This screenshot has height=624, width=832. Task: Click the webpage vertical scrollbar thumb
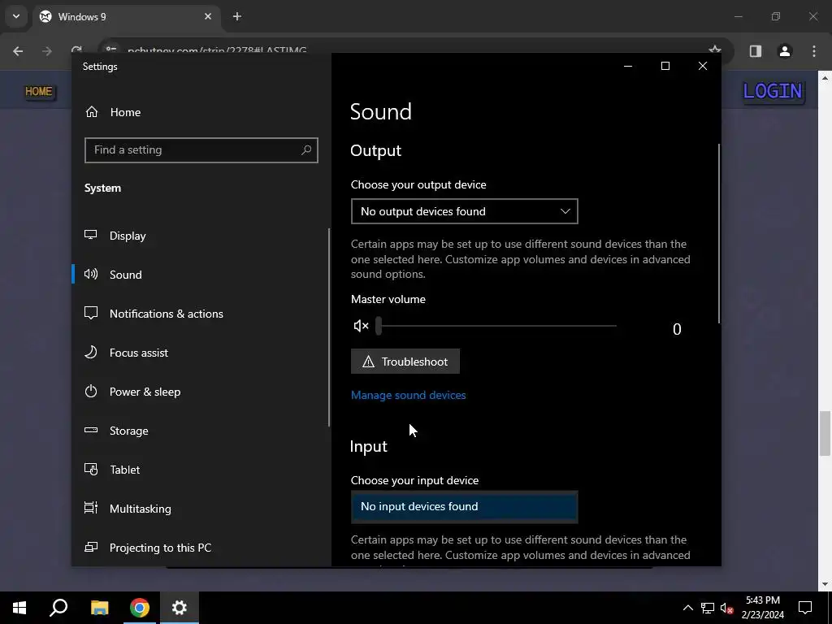click(x=825, y=433)
